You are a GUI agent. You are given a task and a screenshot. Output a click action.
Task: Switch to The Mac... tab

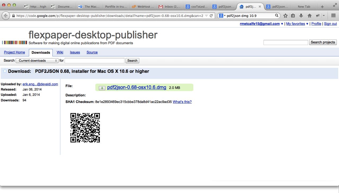[x=89, y=7]
